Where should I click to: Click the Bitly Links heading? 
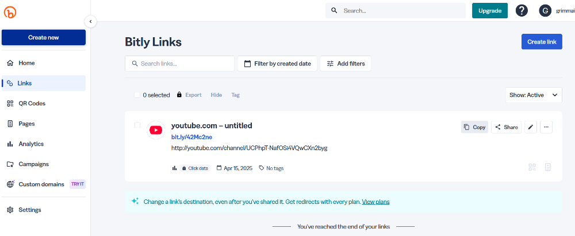[x=154, y=42]
